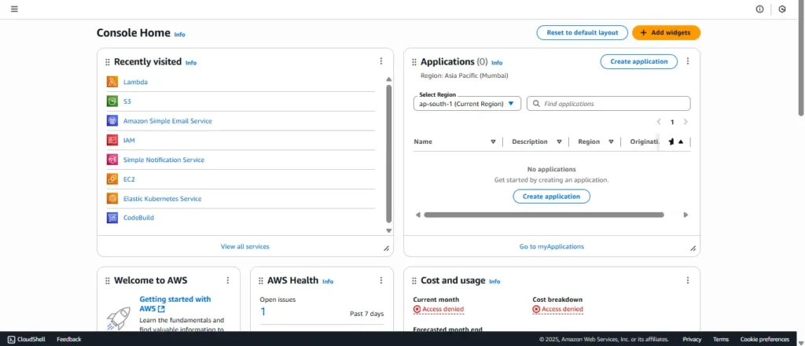Click the applications table scroll right arrow
Viewport: 805px width, 346px height.
coord(686,215)
